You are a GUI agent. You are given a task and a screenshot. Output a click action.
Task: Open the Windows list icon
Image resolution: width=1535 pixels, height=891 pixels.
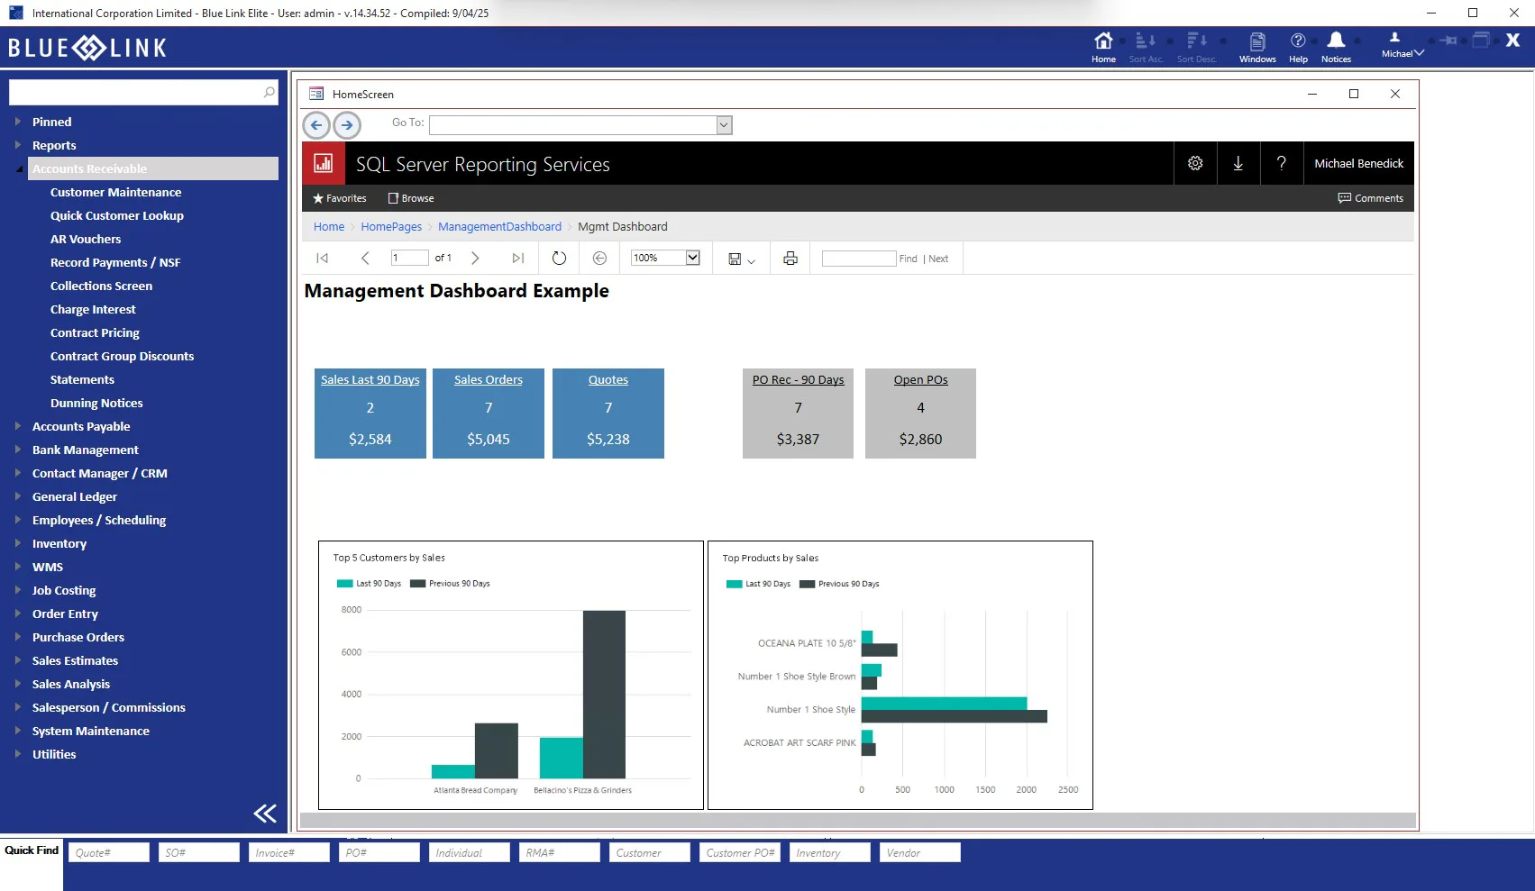[x=1257, y=47]
